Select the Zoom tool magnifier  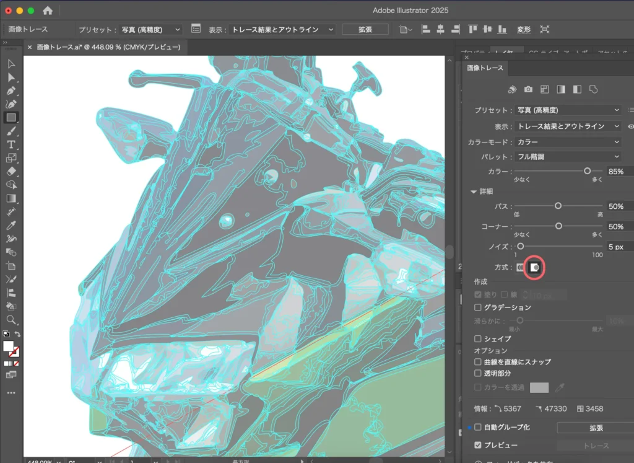[11, 320]
